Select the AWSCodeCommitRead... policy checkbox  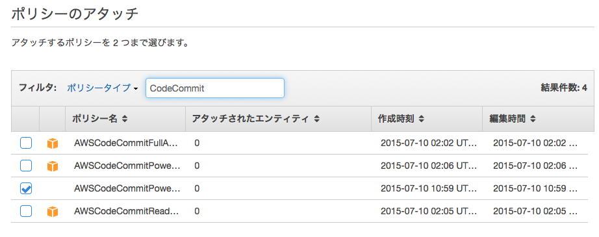(26, 211)
